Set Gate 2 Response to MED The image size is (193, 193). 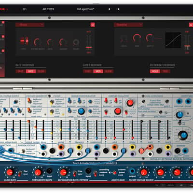pos(98,71)
